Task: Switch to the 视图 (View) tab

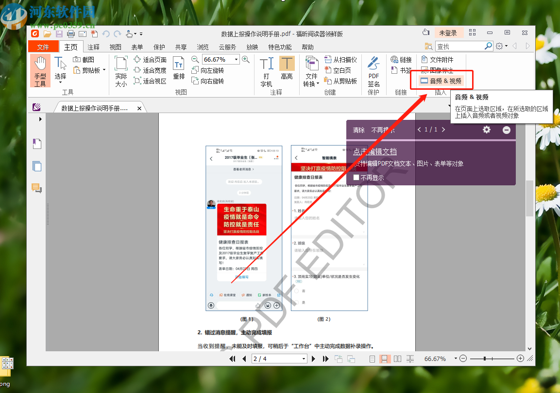Action: [116, 47]
